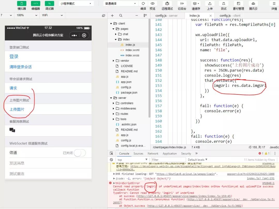This screenshot has height=209, width=279.
Task: Open the clear cache layers icon
Action: coord(196,4)
